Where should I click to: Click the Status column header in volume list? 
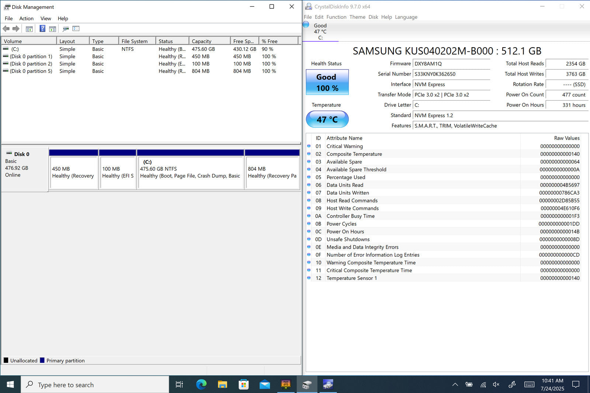click(x=172, y=41)
